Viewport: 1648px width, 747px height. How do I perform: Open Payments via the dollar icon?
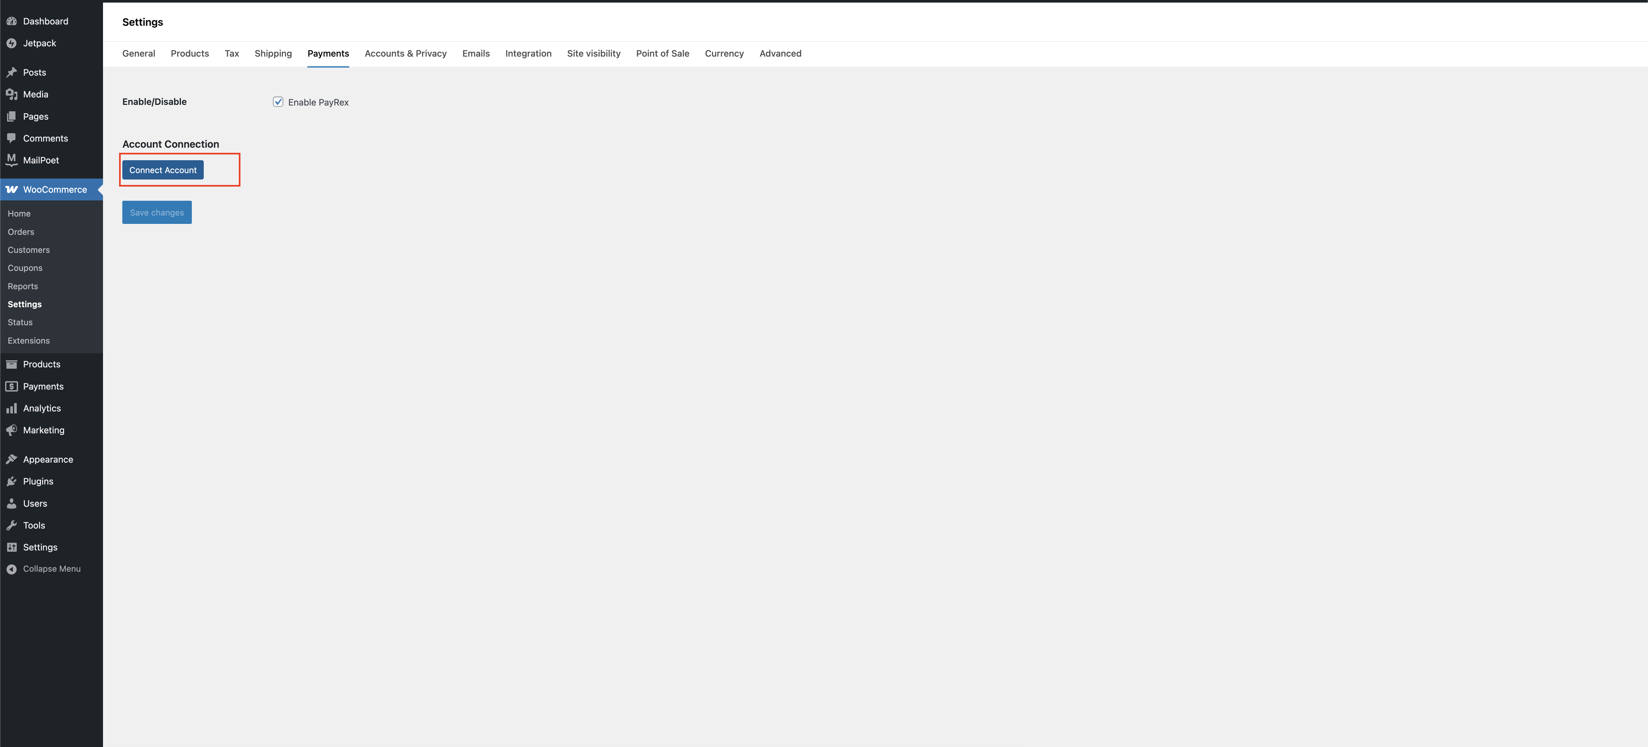12,386
